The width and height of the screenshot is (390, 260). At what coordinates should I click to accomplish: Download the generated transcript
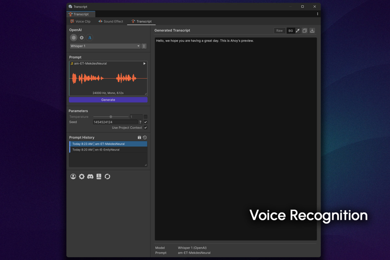click(x=312, y=30)
